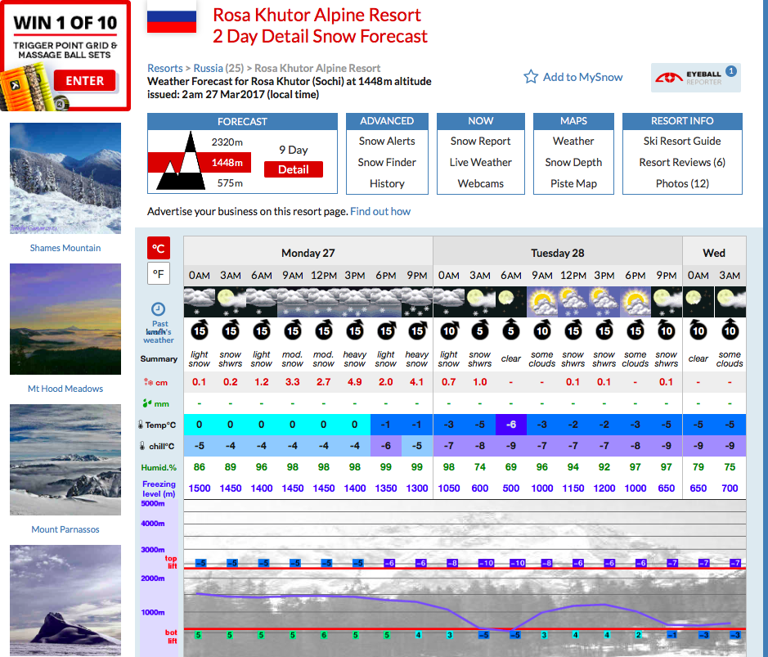Click the Russian flag icon
The image size is (768, 657).
pyautogui.click(x=172, y=16)
